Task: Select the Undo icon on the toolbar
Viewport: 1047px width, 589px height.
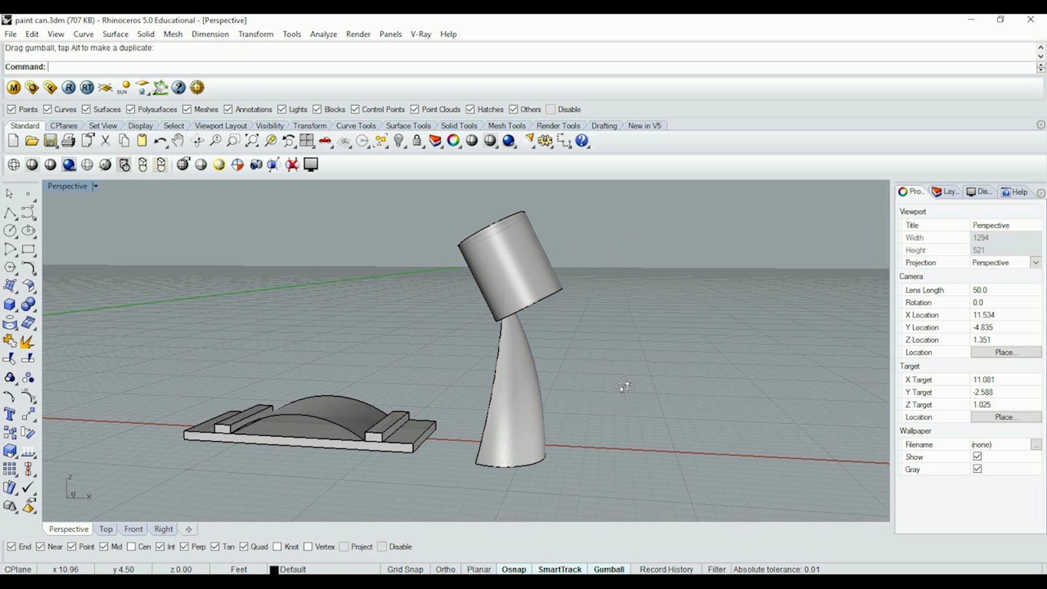Action: [x=160, y=141]
